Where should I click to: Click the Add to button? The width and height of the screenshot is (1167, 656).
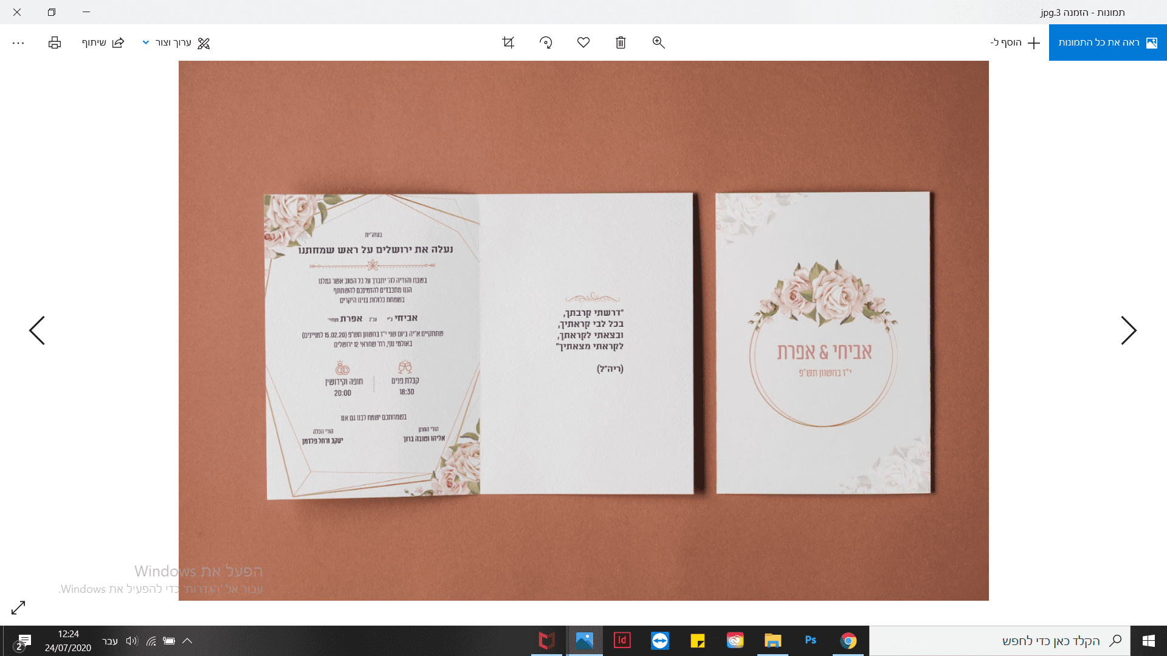pyautogui.click(x=1016, y=43)
